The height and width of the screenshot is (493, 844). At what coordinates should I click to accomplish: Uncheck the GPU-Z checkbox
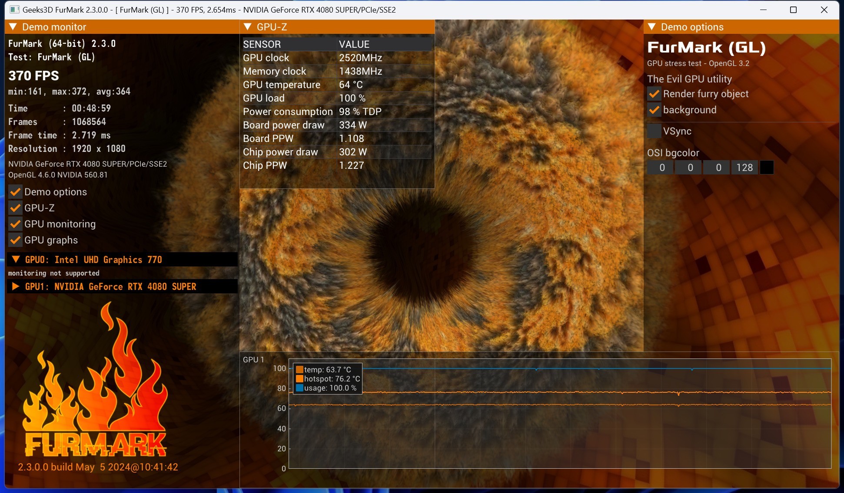click(x=15, y=208)
